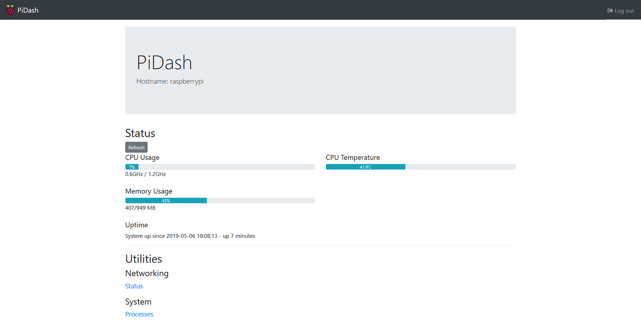Click the Memory Usage bar showing 43%
The width and height of the screenshot is (641, 320).
coord(220,200)
